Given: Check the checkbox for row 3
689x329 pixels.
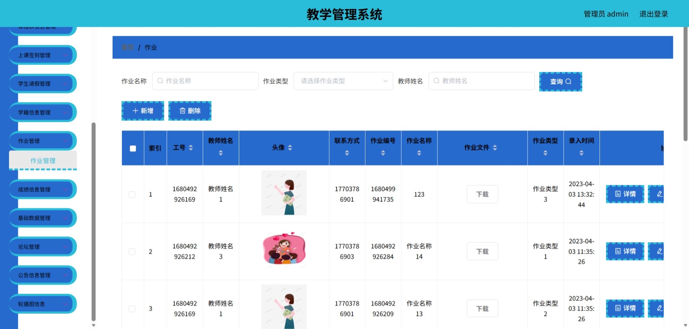Looking at the screenshot, I should coord(132,309).
